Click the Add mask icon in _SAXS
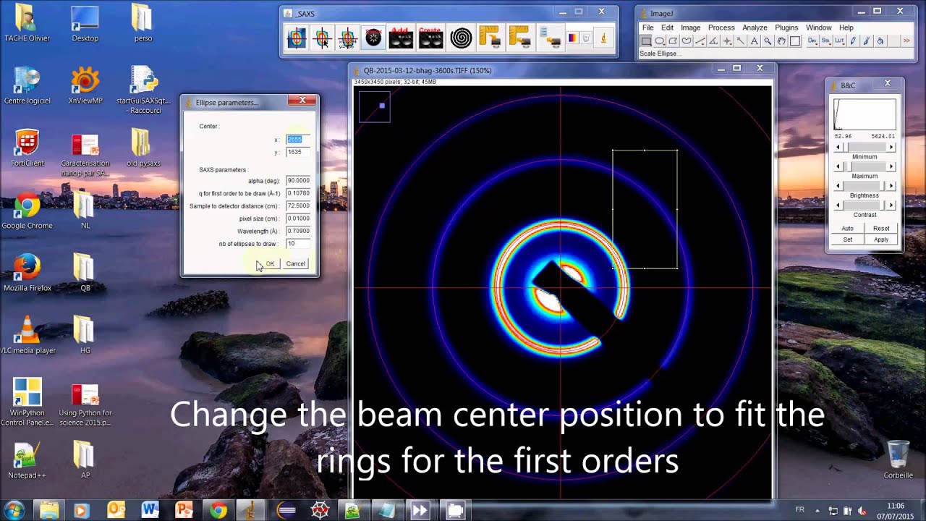The width and height of the screenshot is (926, 521). [400, 38]
